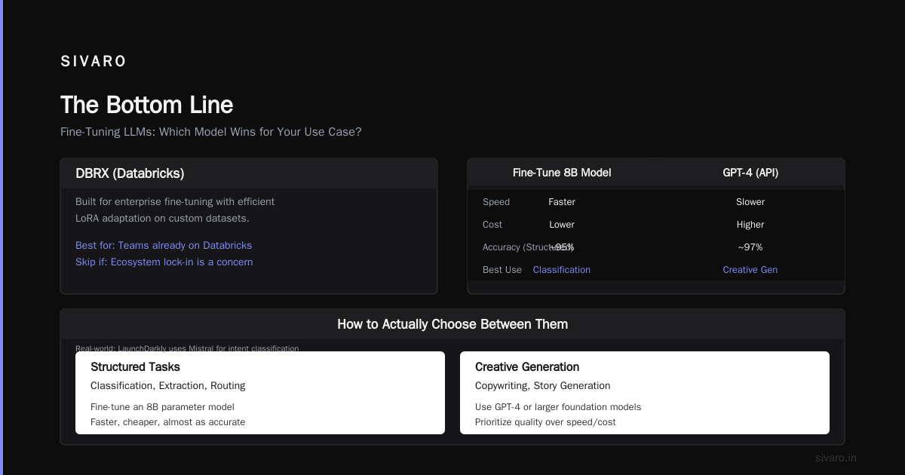905x475 pixels.
Task: Select the Speed row label
Action: [x=496, y=201]
